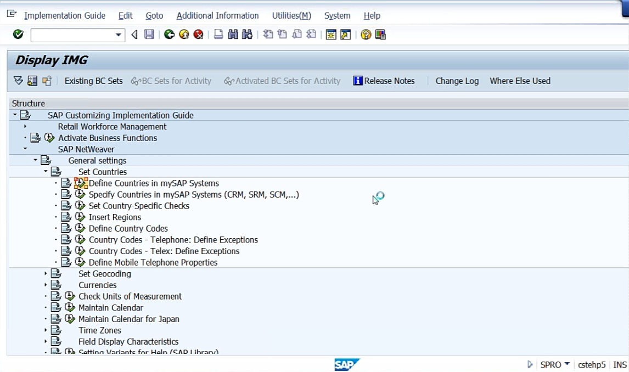Click the First Page icon

267,35
